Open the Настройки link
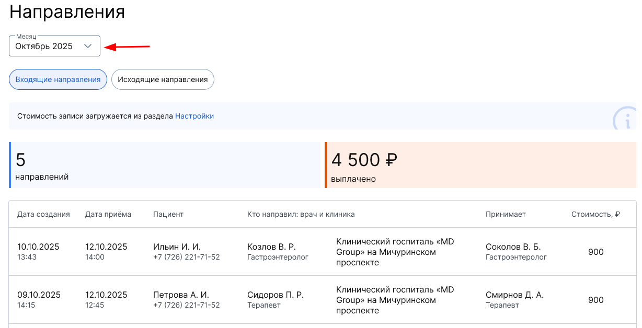Image resolution: width=642 pixels, height=328 pixels. 194,116
